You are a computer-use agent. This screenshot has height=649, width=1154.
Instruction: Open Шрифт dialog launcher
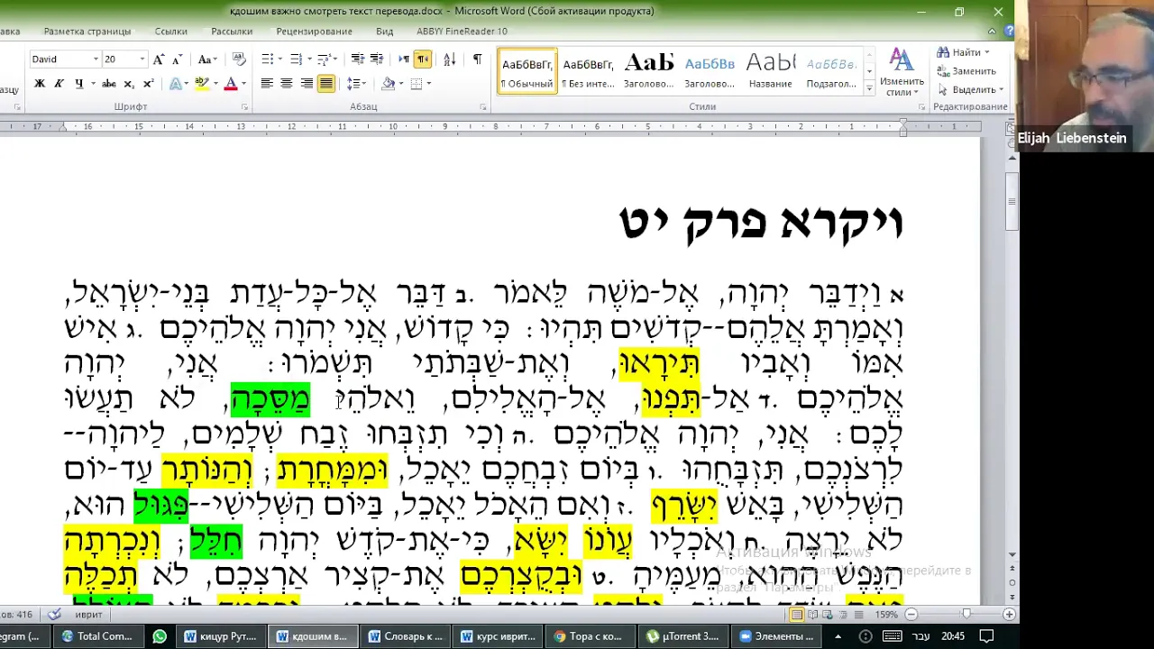[244, 107]
